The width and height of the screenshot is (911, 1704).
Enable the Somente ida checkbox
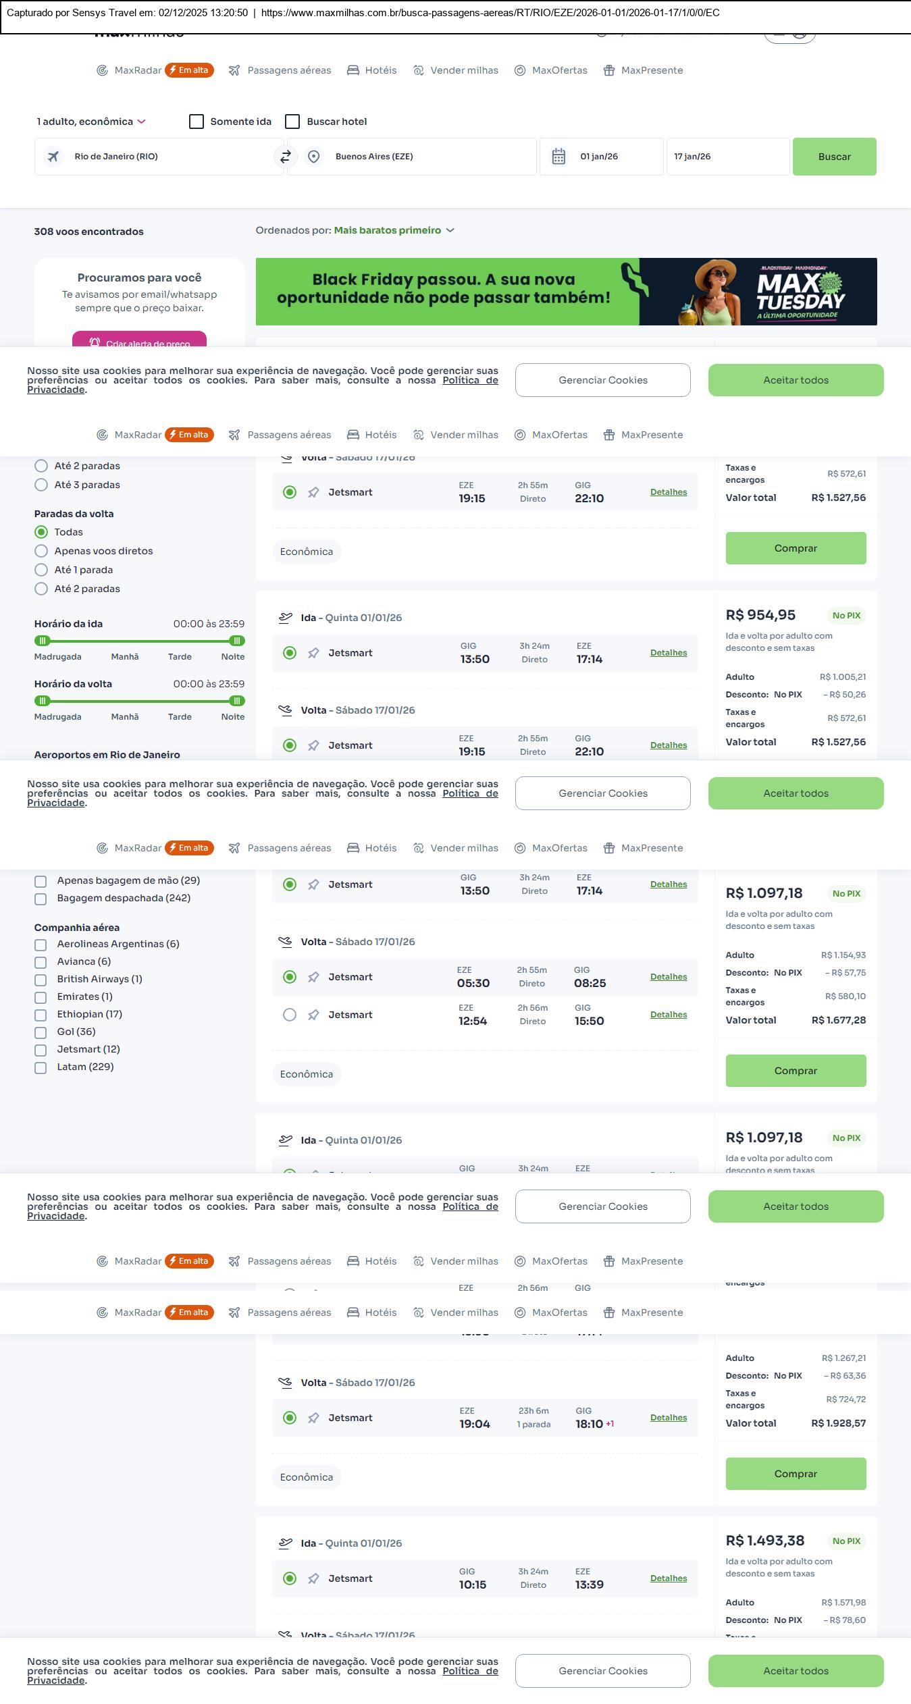(197, 122)
